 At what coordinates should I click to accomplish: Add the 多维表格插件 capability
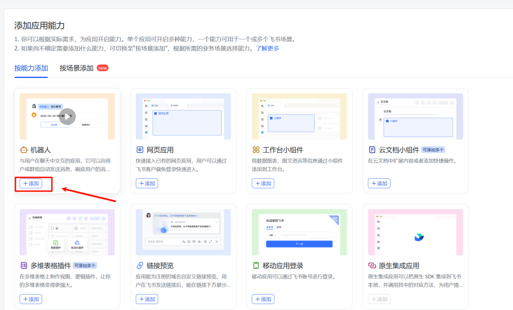tap(31, 299)
